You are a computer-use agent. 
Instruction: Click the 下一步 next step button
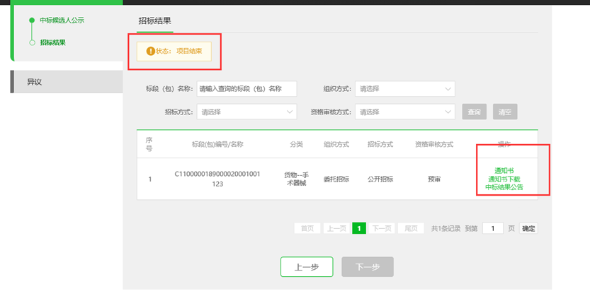click(367, 267)
